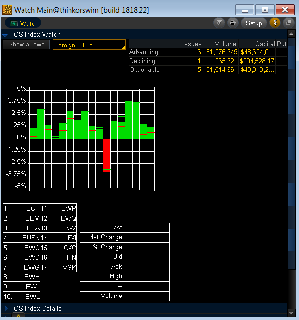
Task: Select symbol VGK in list
Action: click(x=58, y=267)
